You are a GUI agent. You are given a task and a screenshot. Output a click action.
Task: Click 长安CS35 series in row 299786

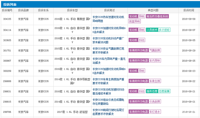pyautogui.click(x=43, y=112)
